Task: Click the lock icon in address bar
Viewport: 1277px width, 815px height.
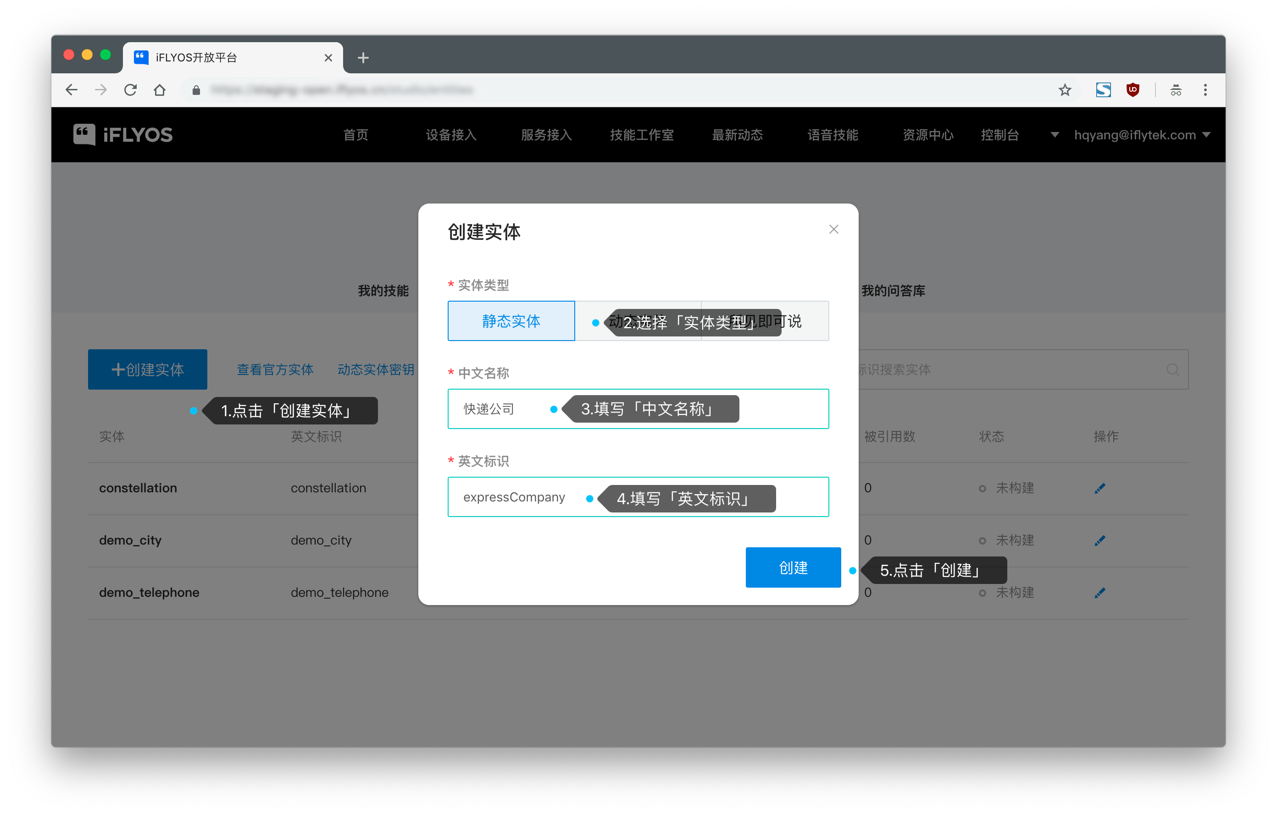Action: click(196, 90)
